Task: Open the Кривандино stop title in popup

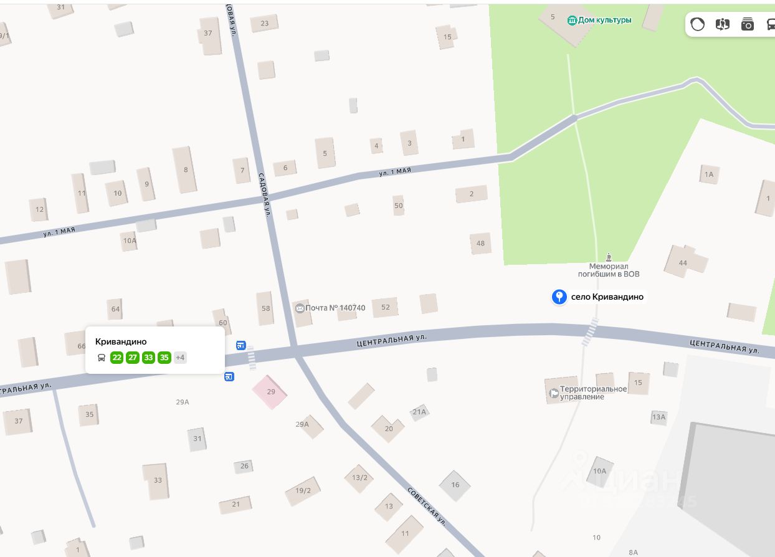Action: [121, 341]
